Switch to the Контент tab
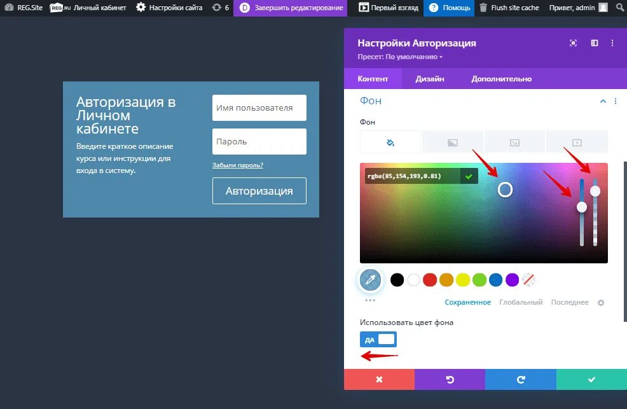Screen dimensions: 627x409 click(373, 79)
